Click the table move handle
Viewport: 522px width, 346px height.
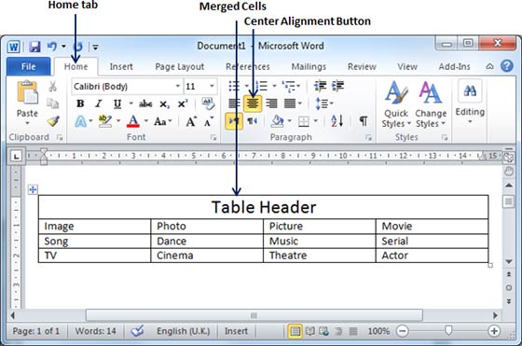[x=33, y=190]
